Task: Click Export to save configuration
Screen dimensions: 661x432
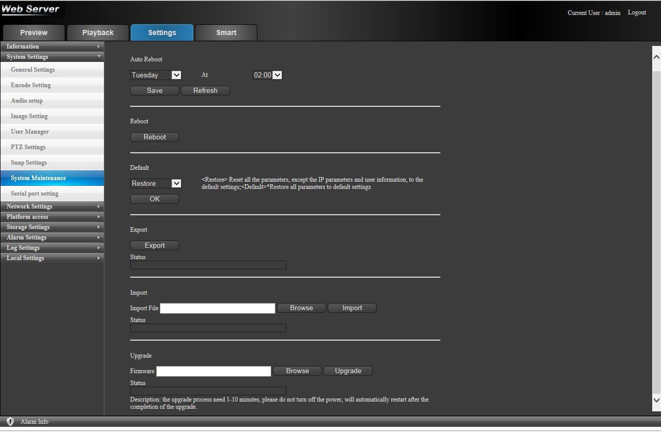Action: pos(155,246)
